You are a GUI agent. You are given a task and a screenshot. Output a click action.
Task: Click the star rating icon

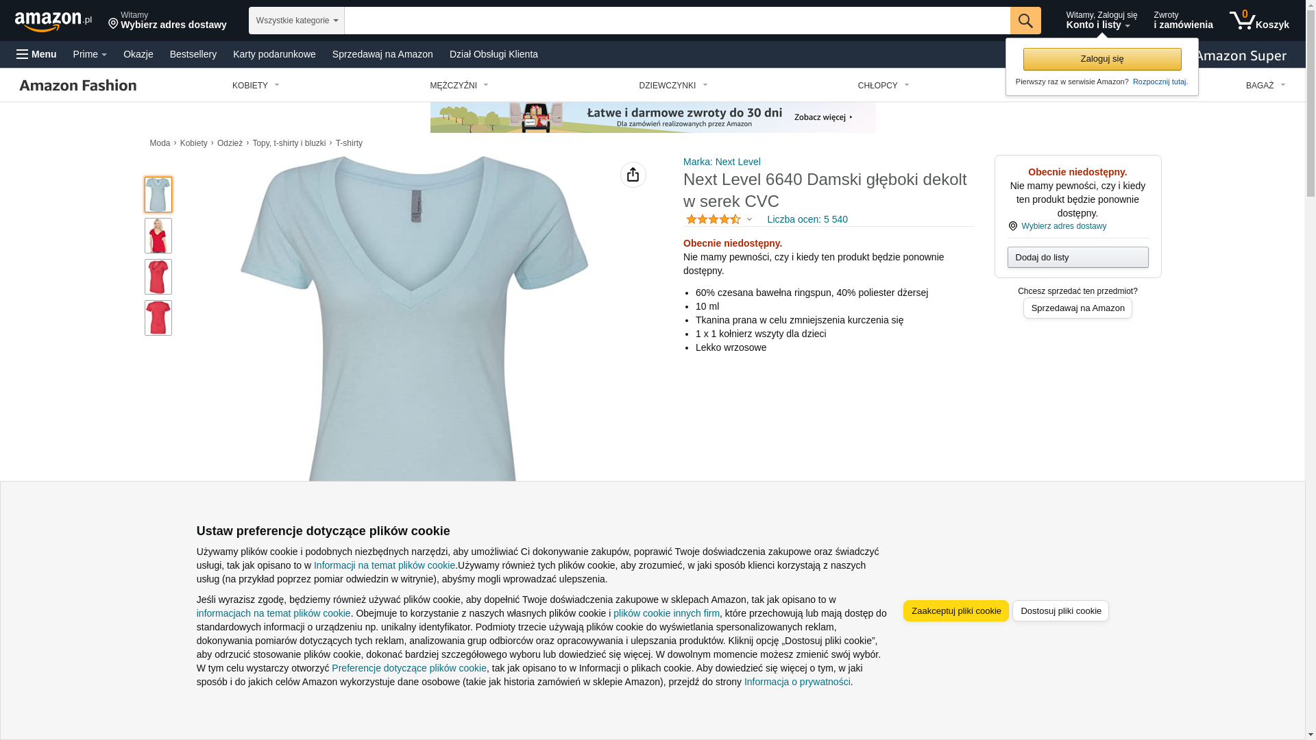click(714, 219)
